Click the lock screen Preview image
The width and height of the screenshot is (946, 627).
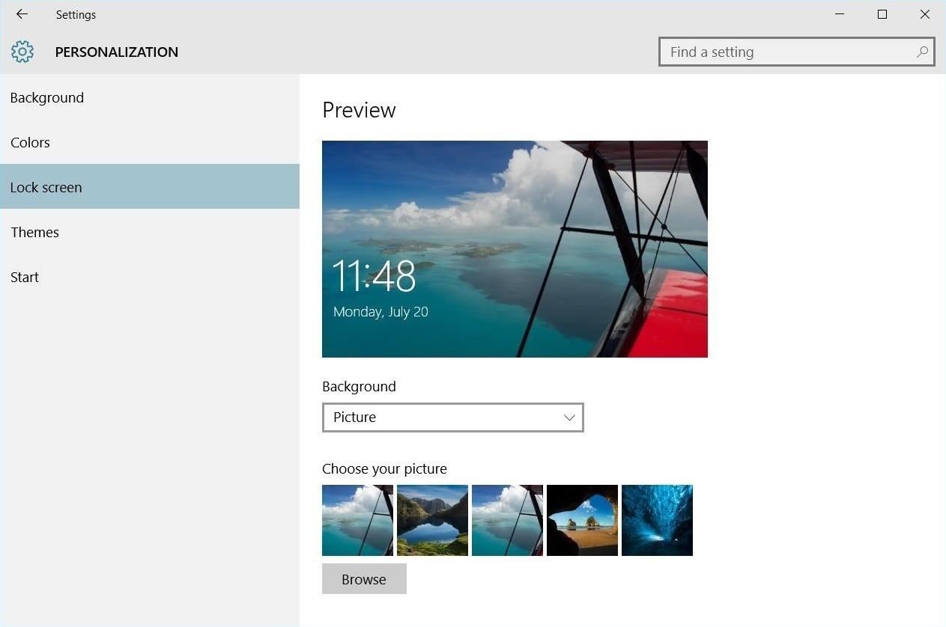point(515,248)
